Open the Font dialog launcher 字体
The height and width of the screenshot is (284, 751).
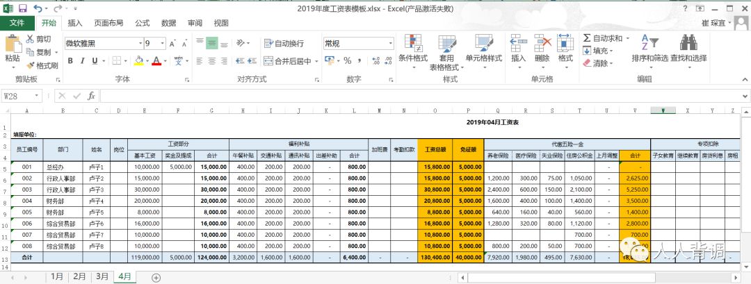coord(186,80)
